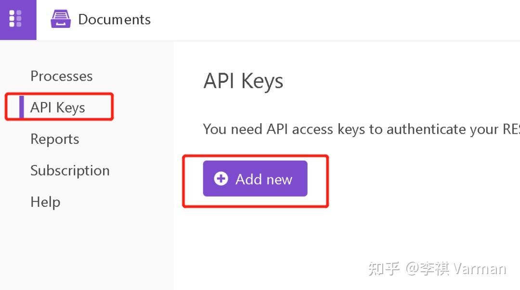The height and width of the screenshot is (290, 520).
Task: Click the word "authenticate" in the description
Action: [x=425, y=129]
